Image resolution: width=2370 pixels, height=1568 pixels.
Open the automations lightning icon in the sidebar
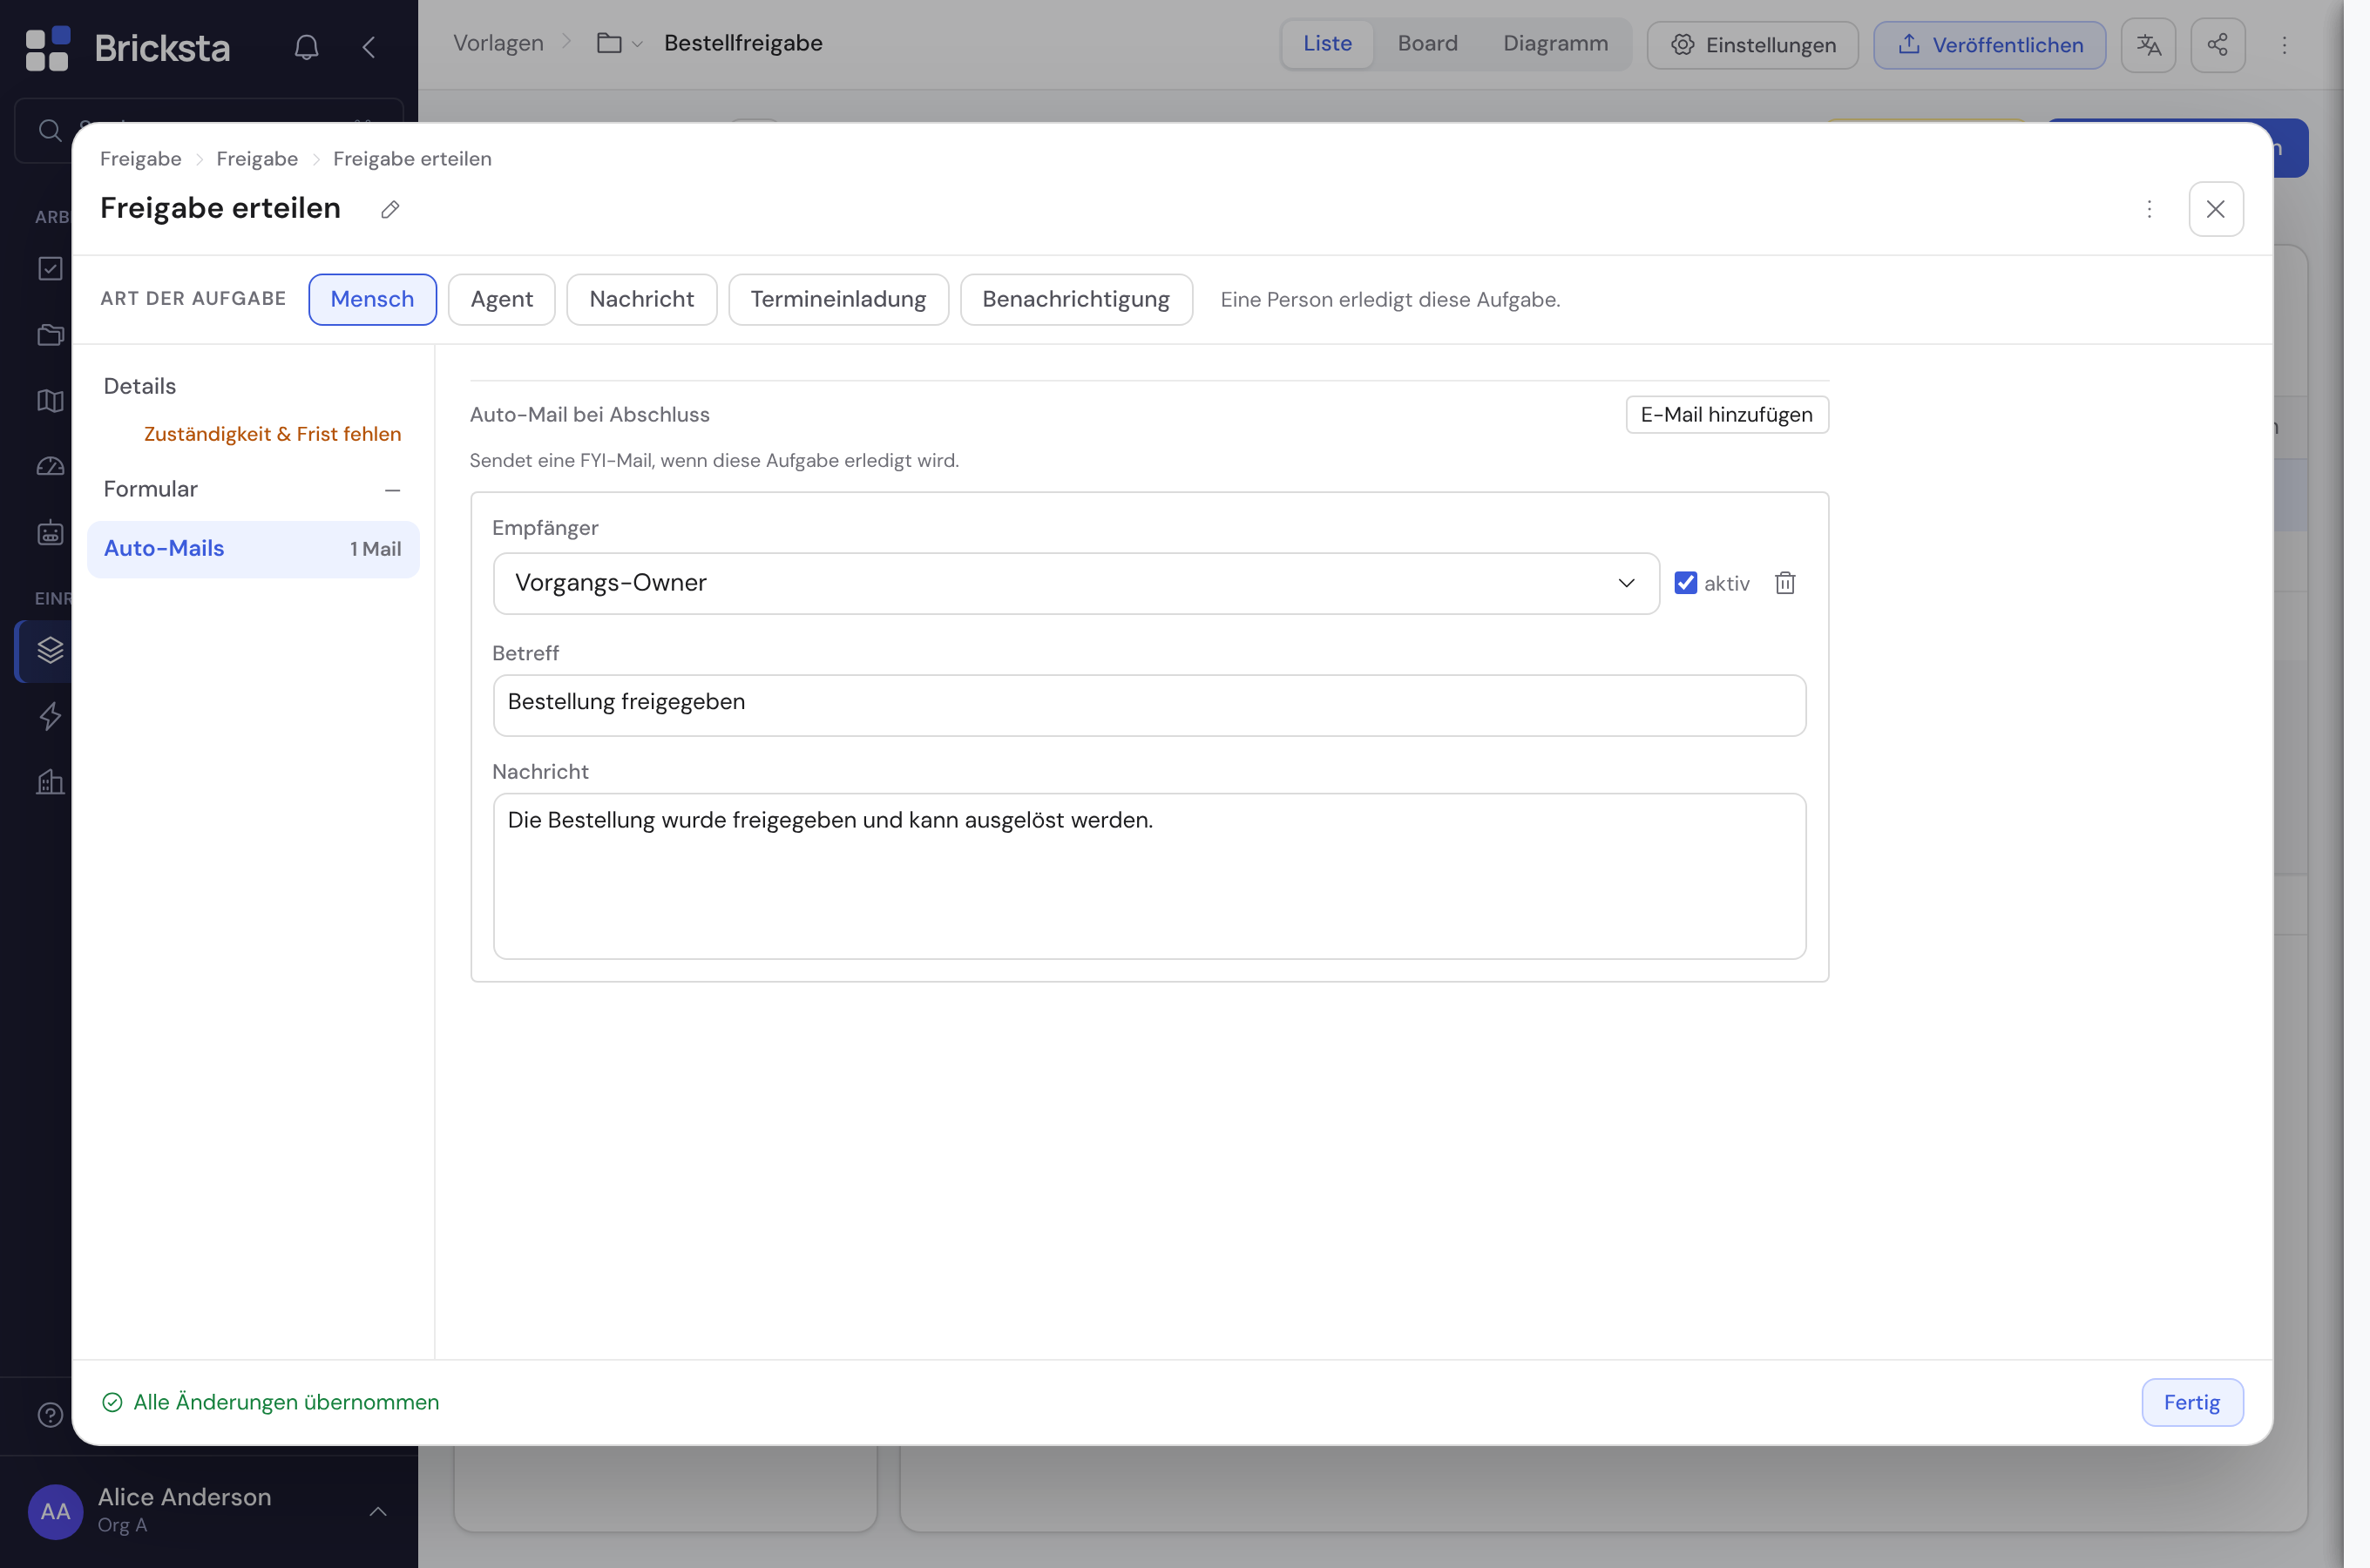click(x=50, y=716)
